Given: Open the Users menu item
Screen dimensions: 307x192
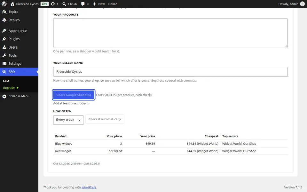Looking at the screenshot, I should tap(19, 47).
